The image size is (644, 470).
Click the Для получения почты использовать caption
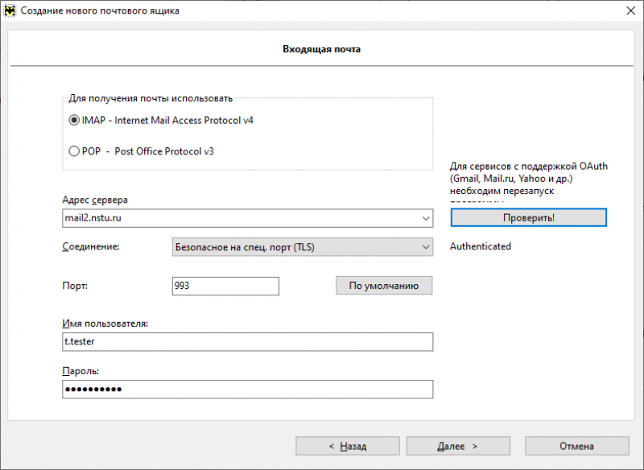click(x=151, y=98)
